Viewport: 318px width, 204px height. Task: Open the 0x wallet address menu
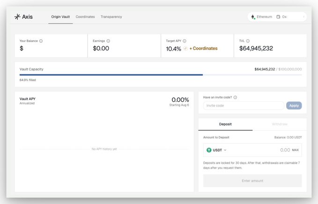pyautogui.click(x=284, y=17)
